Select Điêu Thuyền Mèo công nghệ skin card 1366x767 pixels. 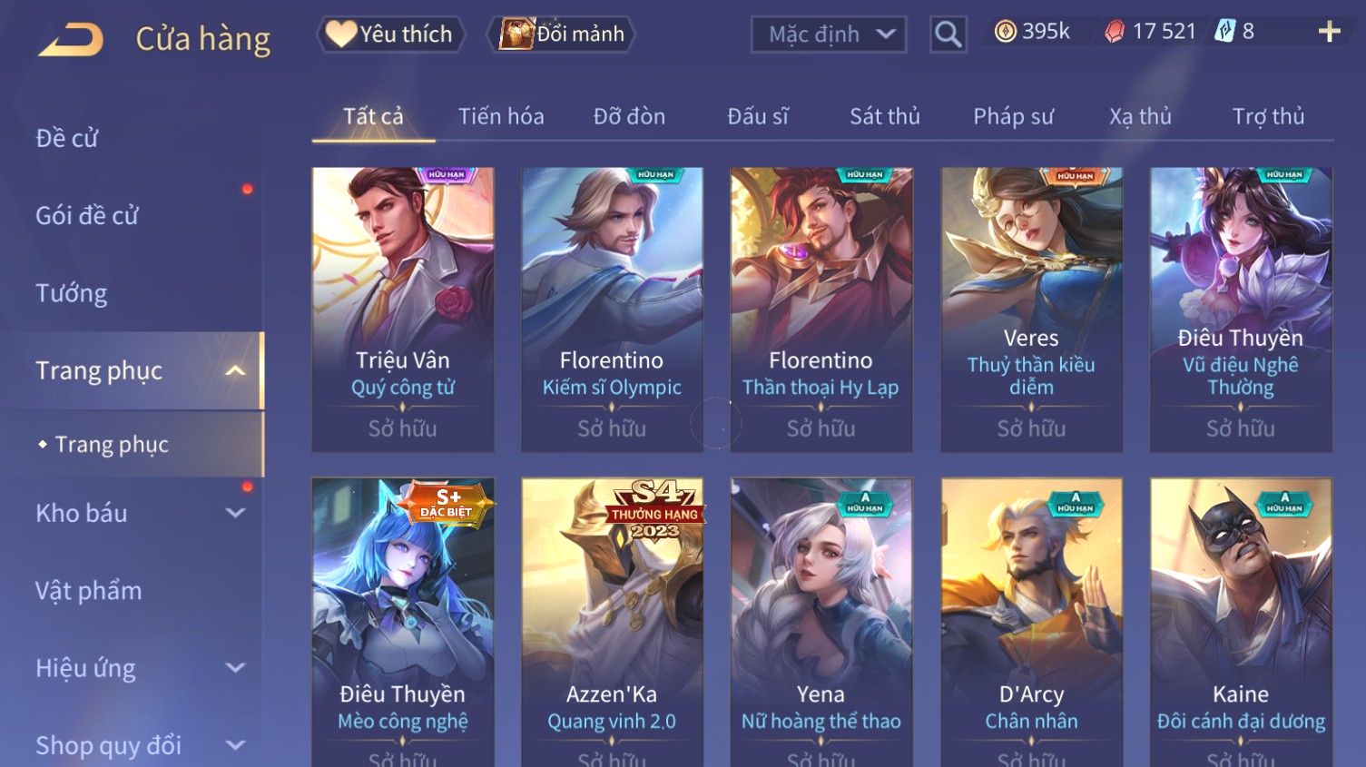click(x=403, y=622)
